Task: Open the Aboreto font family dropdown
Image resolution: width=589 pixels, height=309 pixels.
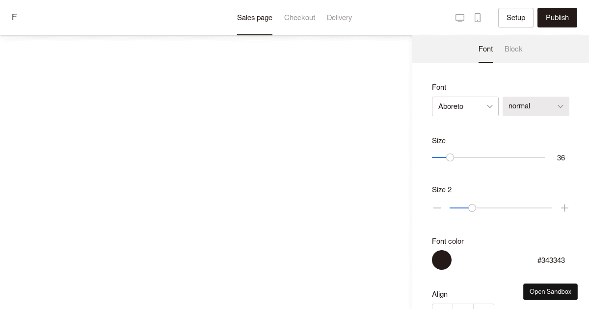Action: point(465,106)
